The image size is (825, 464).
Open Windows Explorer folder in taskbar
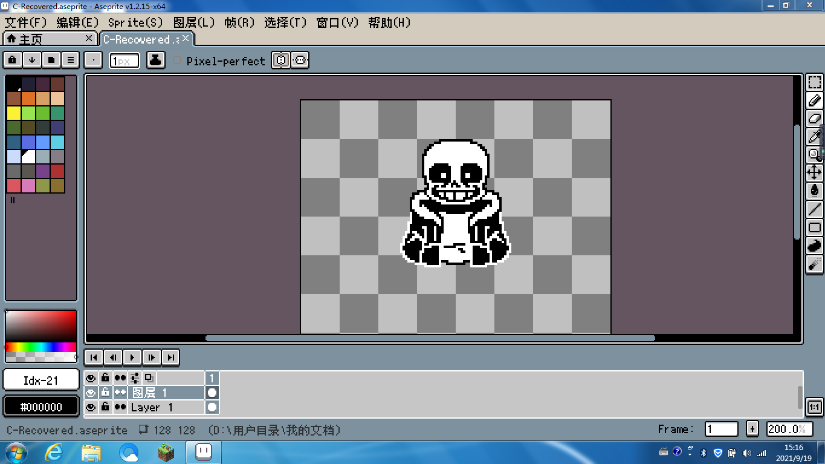click(91, 452)
